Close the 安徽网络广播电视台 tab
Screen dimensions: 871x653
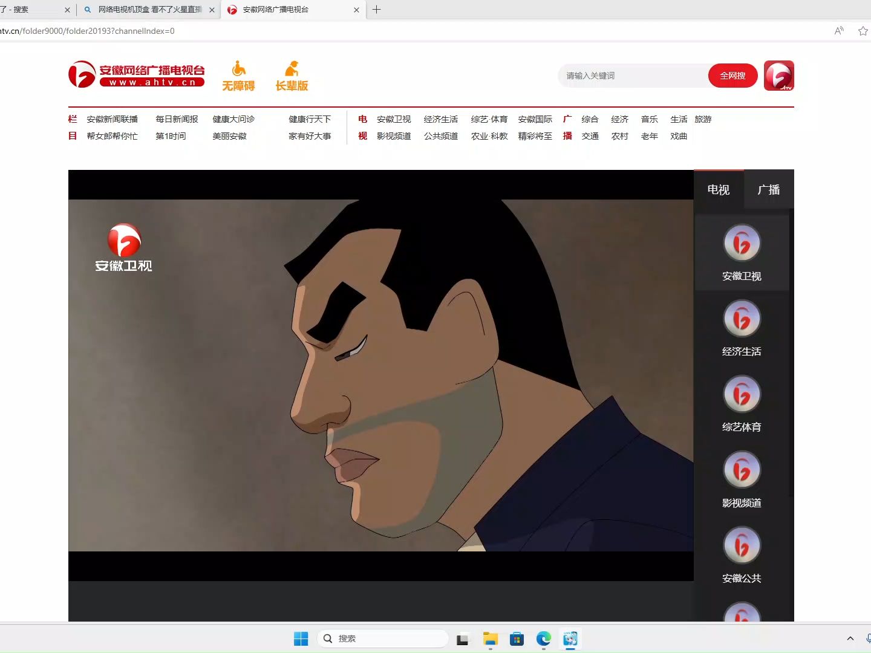click(x=356, y=10)
